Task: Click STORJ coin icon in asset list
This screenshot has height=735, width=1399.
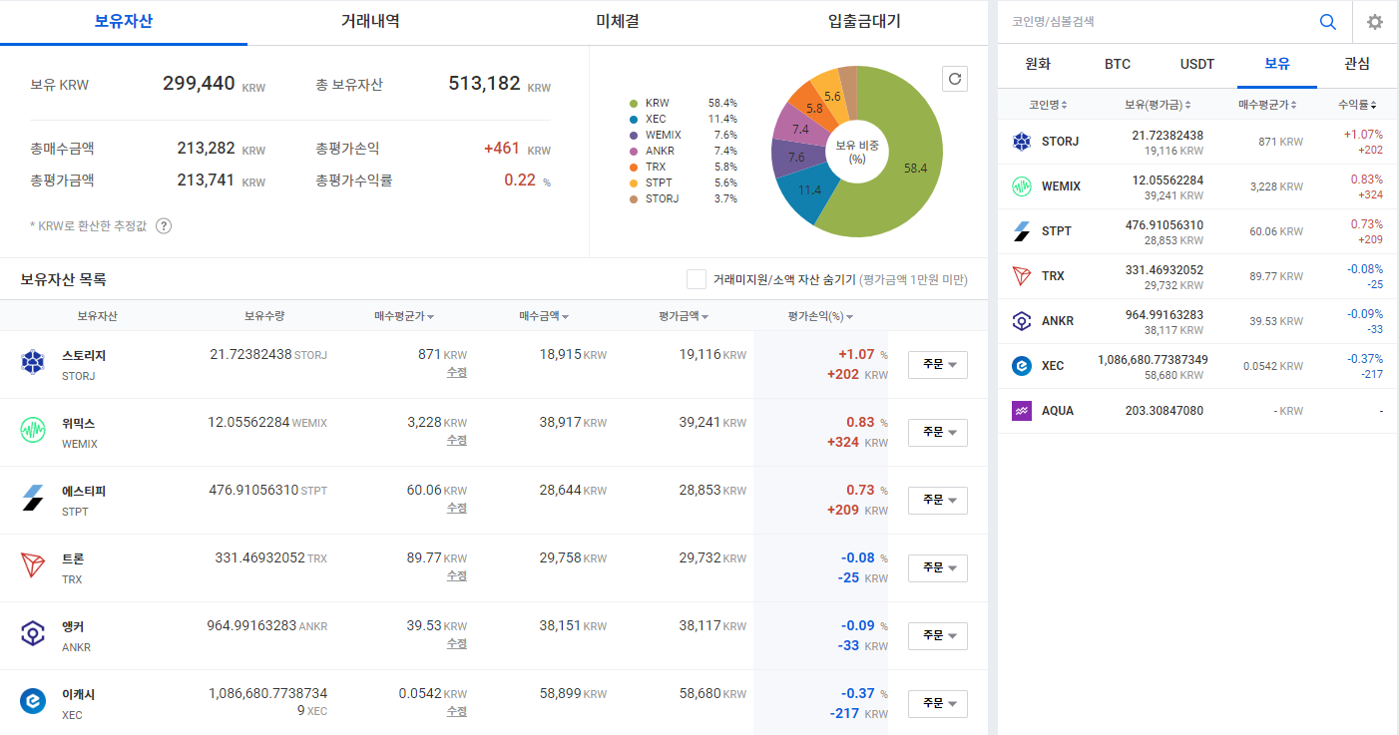Action: click(x=33, y=363)
